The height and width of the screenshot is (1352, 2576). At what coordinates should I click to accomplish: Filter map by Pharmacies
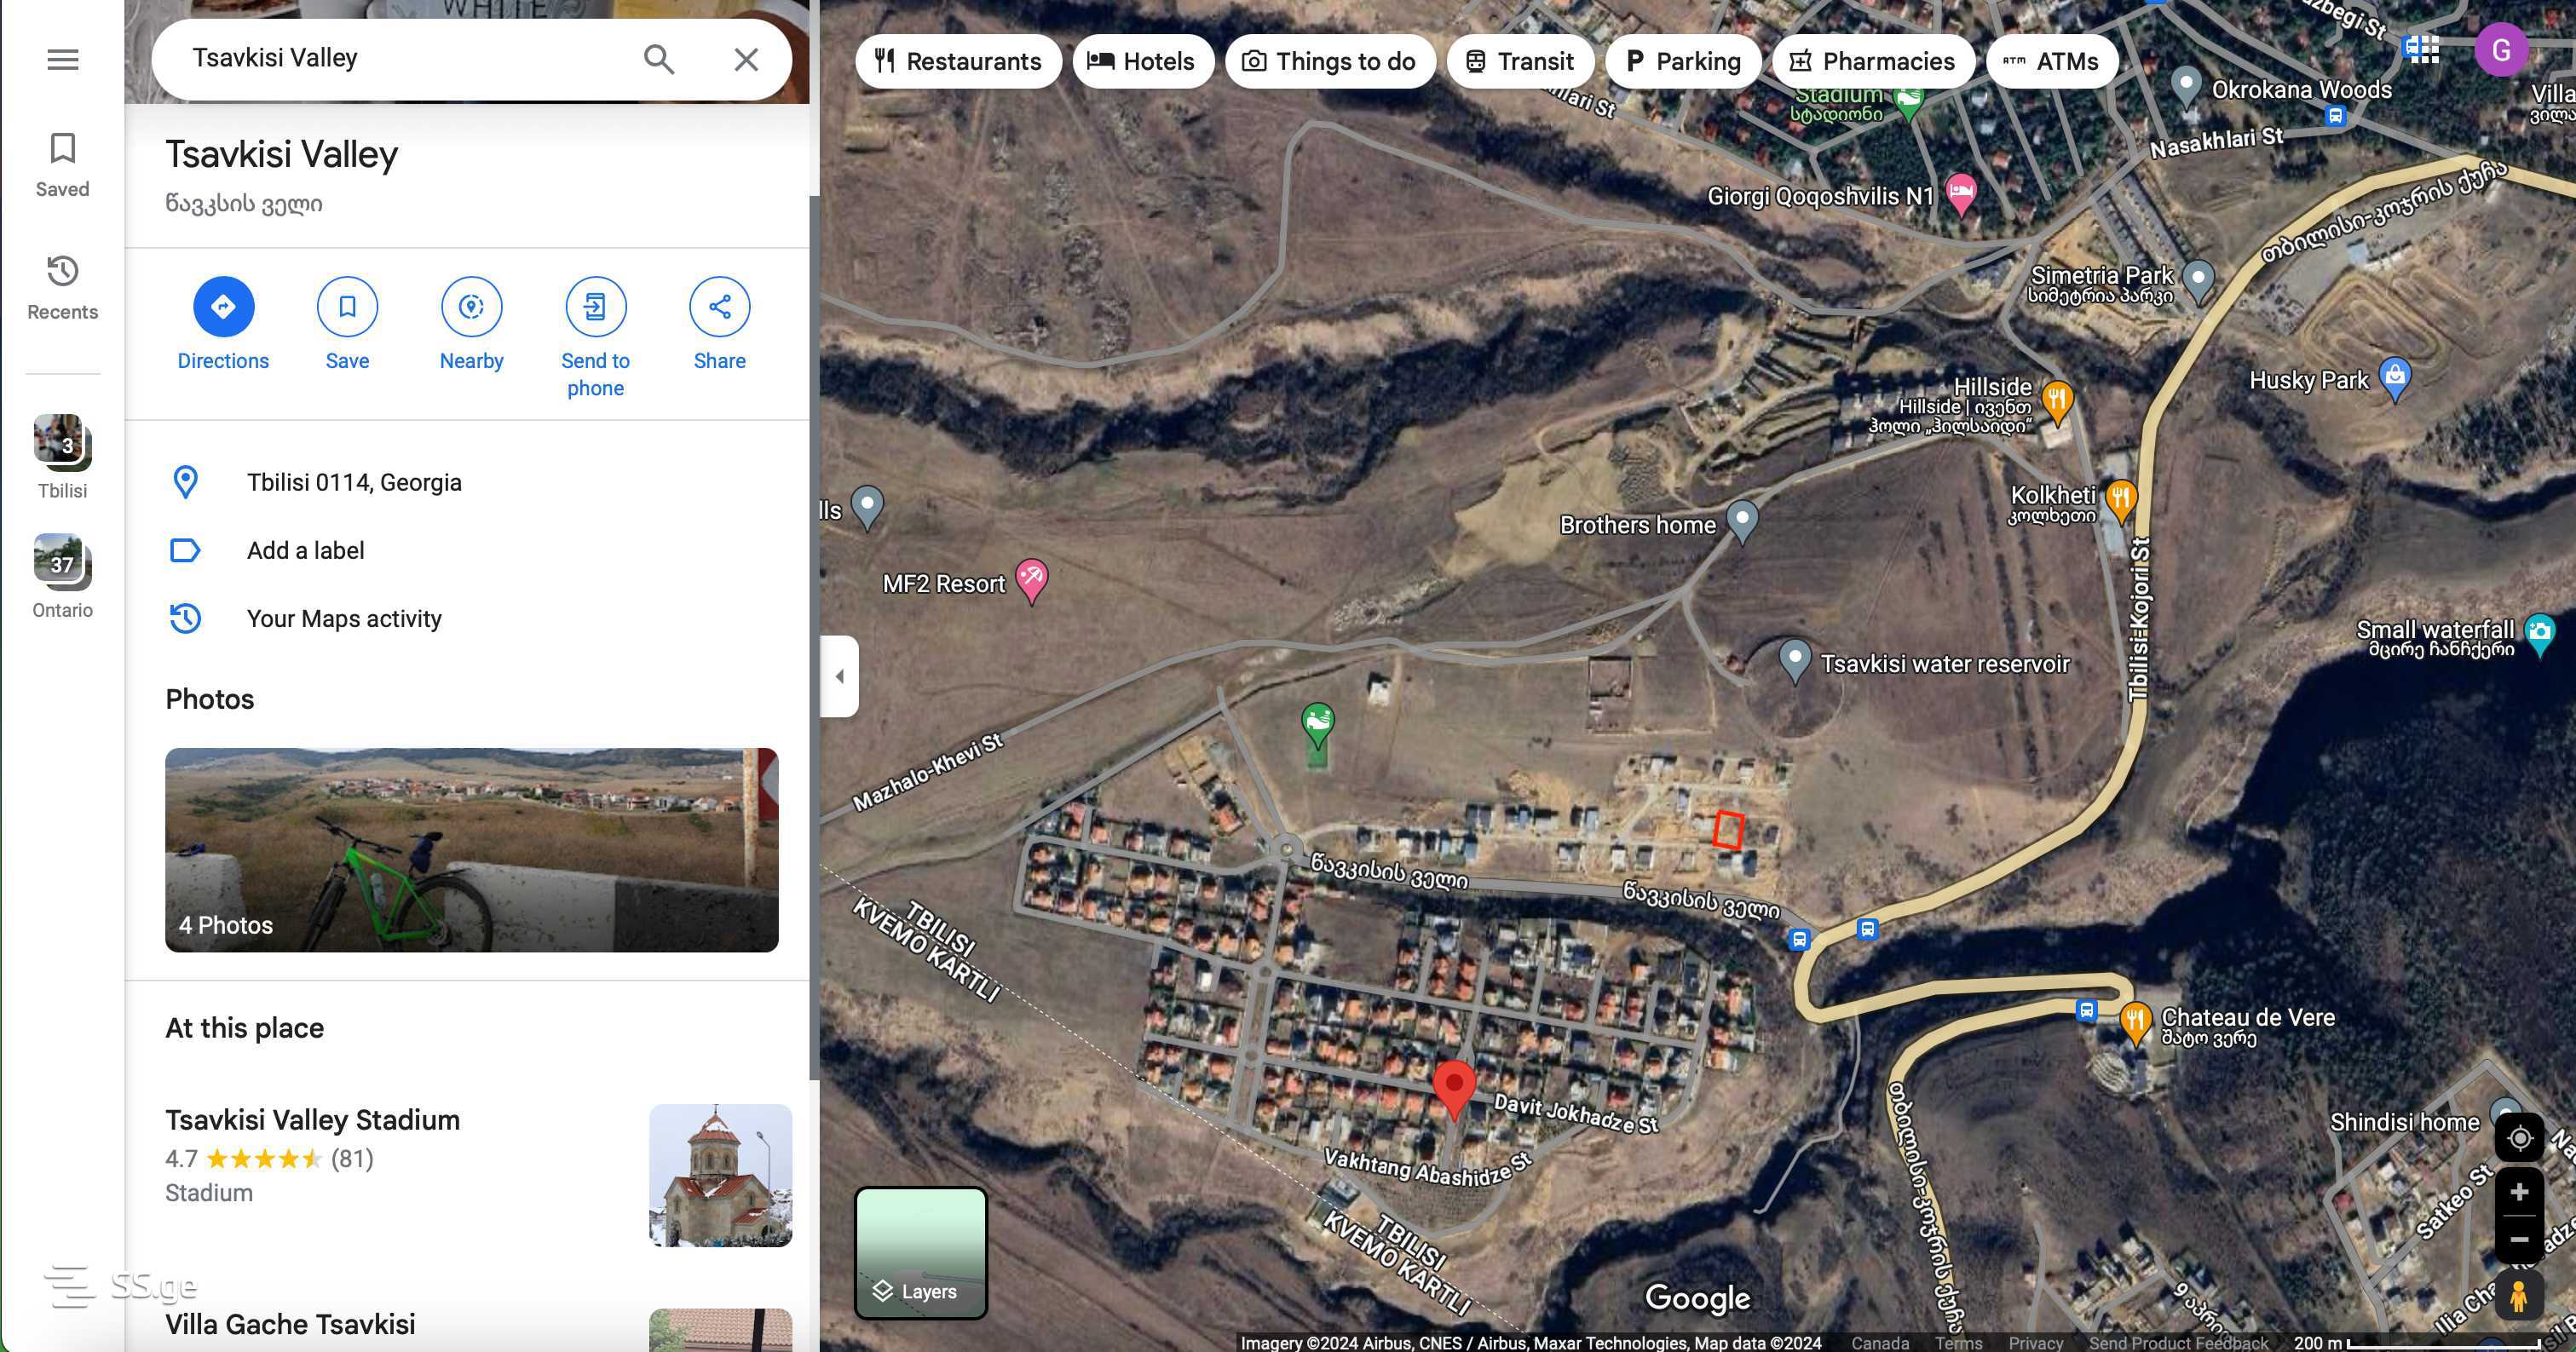pyautogui.click(x=1872, y=61)
